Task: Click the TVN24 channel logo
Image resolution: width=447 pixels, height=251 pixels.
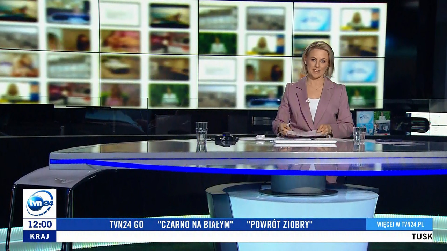Action: coord(39,203)
